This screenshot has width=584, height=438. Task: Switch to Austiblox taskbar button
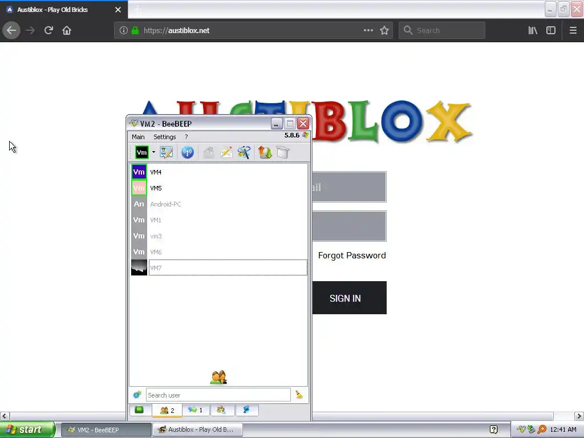(x=198, y=429)
